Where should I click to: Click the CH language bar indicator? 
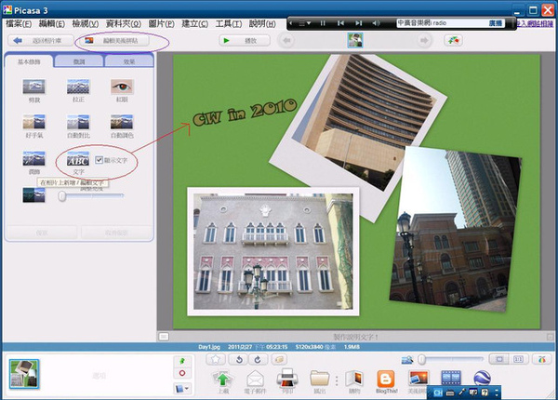click(x=438, y=393)
